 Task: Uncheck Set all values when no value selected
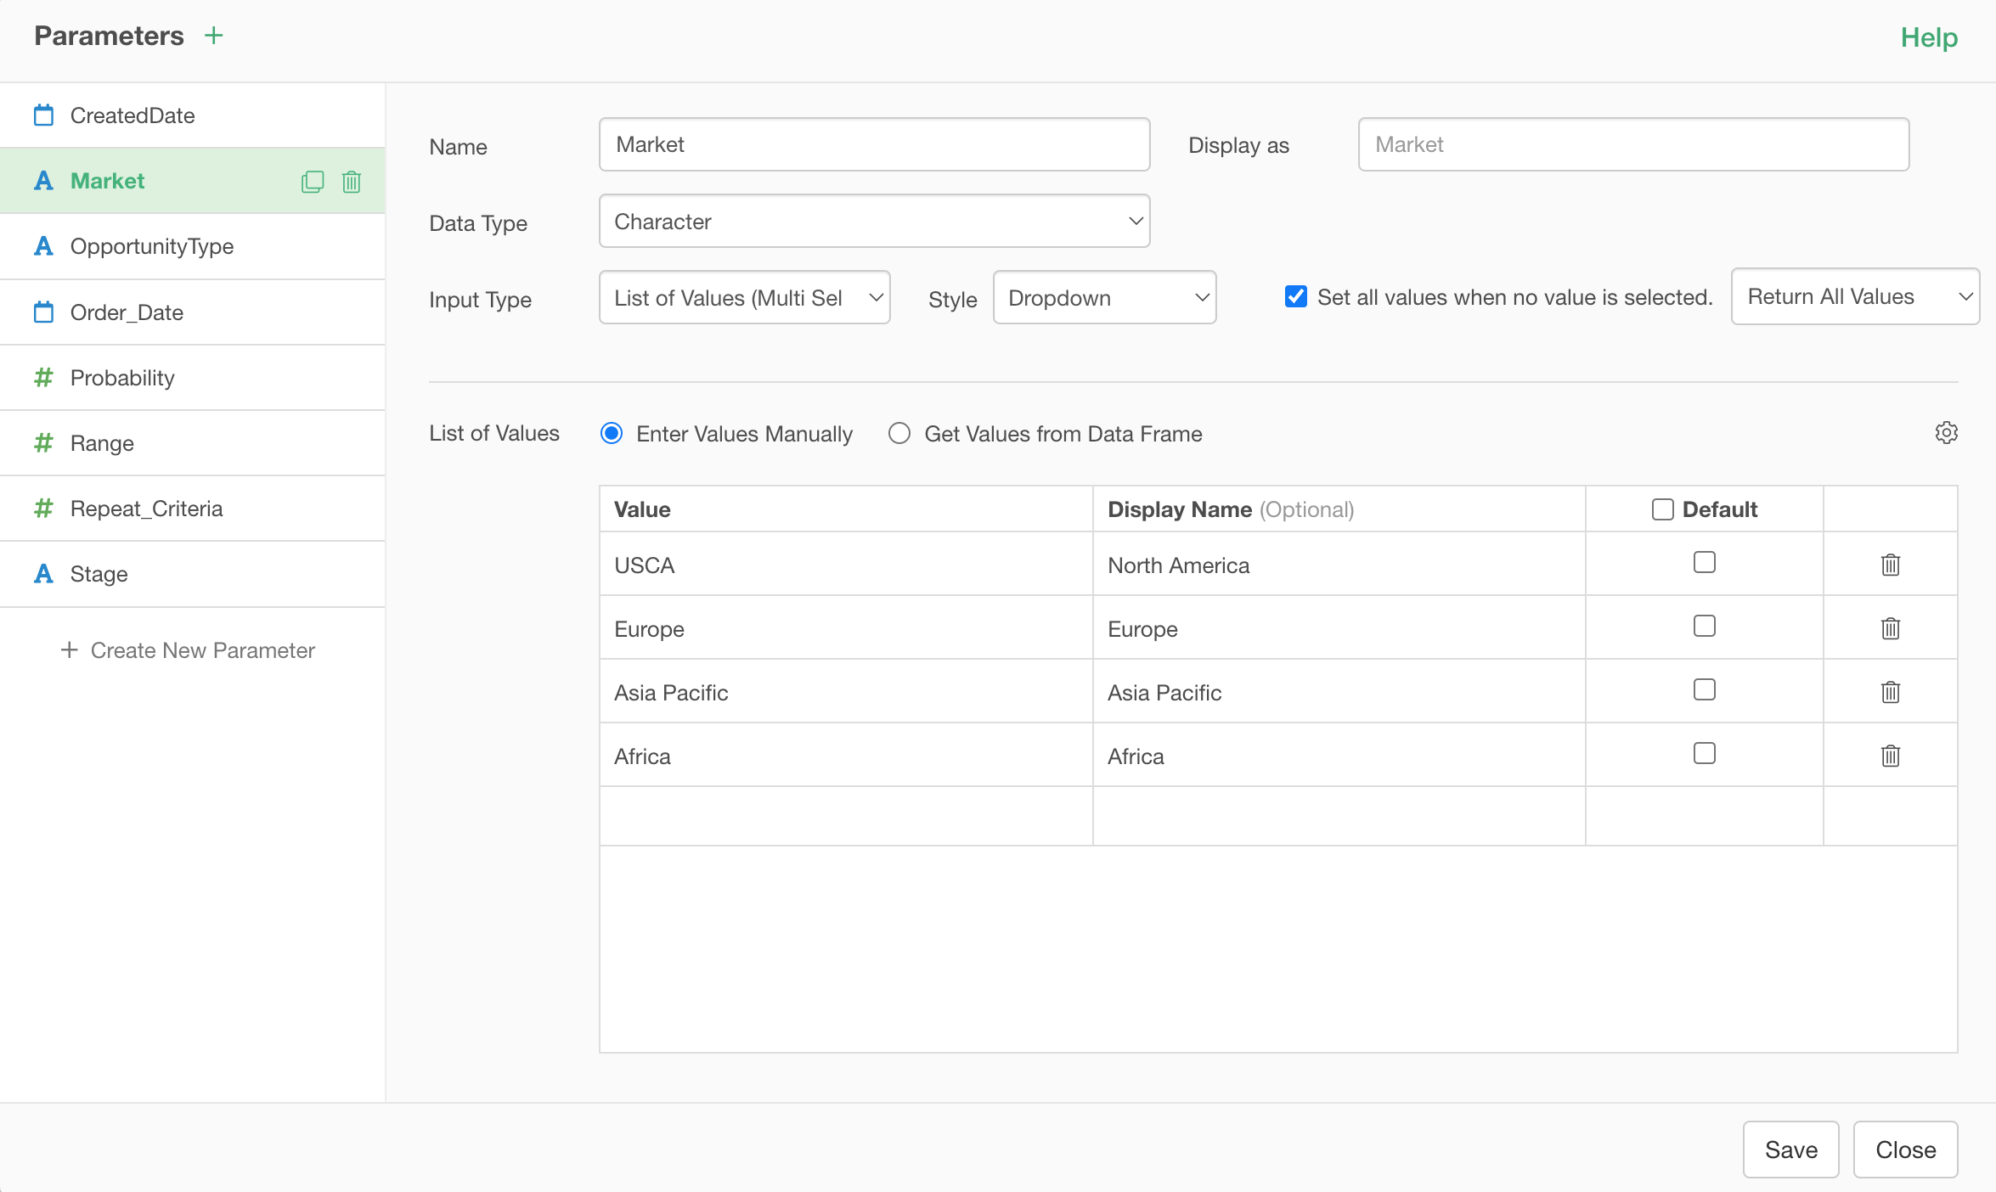pyautogui.click(x=1296, y=296)
